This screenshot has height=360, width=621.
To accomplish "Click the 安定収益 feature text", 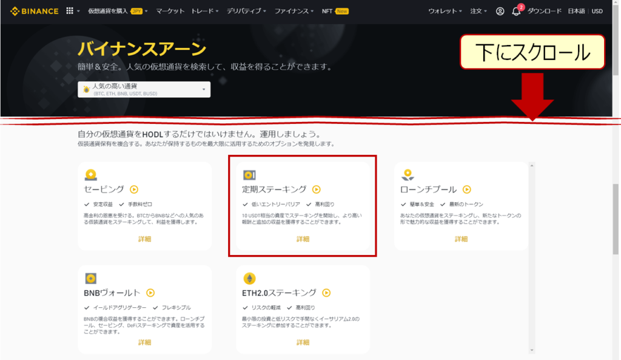I will tap(103, 204).
